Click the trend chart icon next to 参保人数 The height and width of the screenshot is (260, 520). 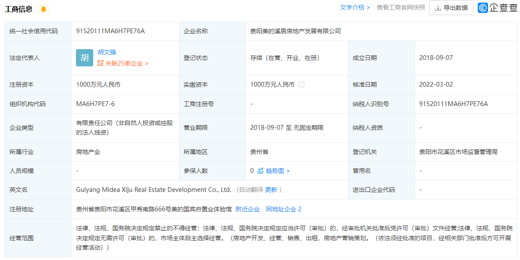click(x=261, y=171)
